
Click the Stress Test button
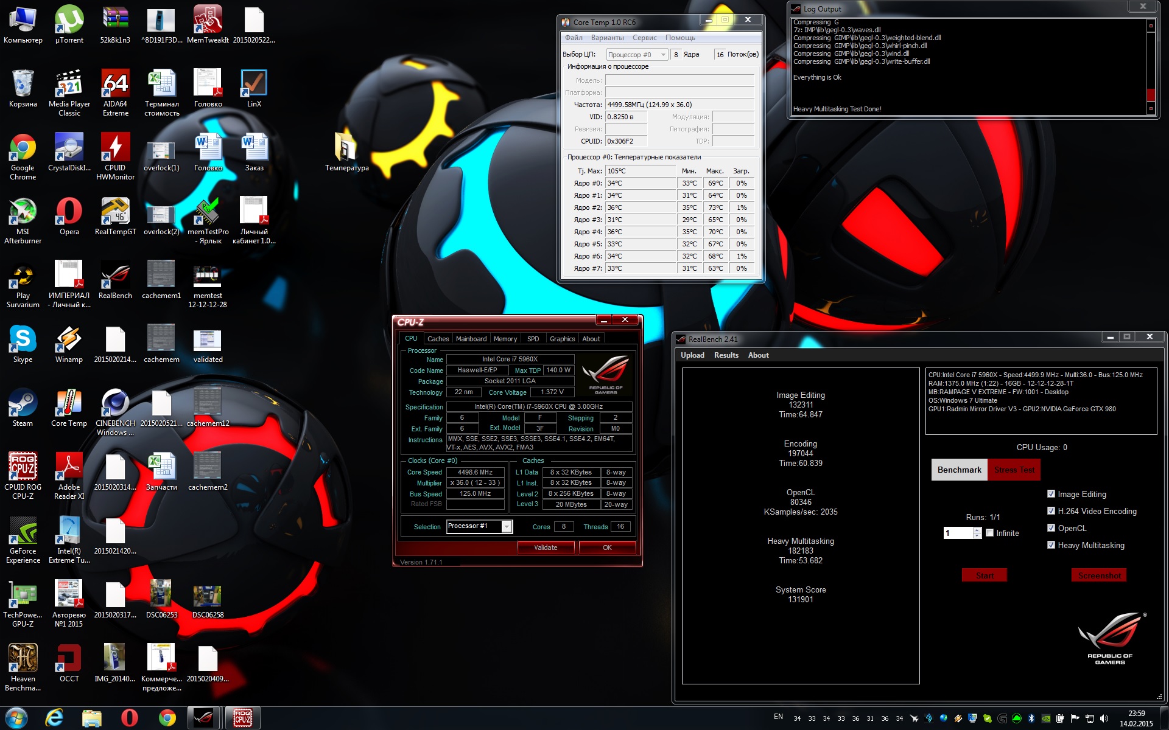(1014, 470)
